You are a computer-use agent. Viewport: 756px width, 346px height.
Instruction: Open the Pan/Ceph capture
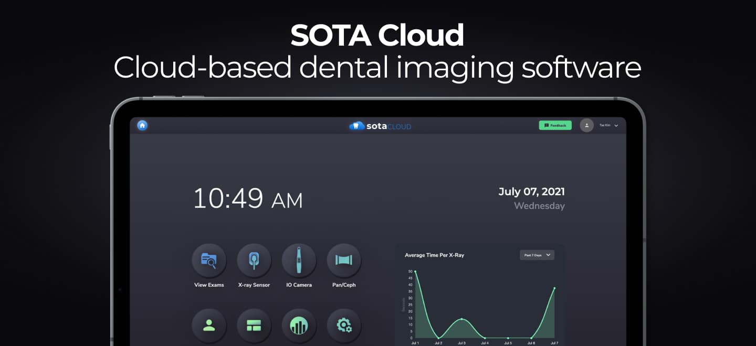point(344,260)
